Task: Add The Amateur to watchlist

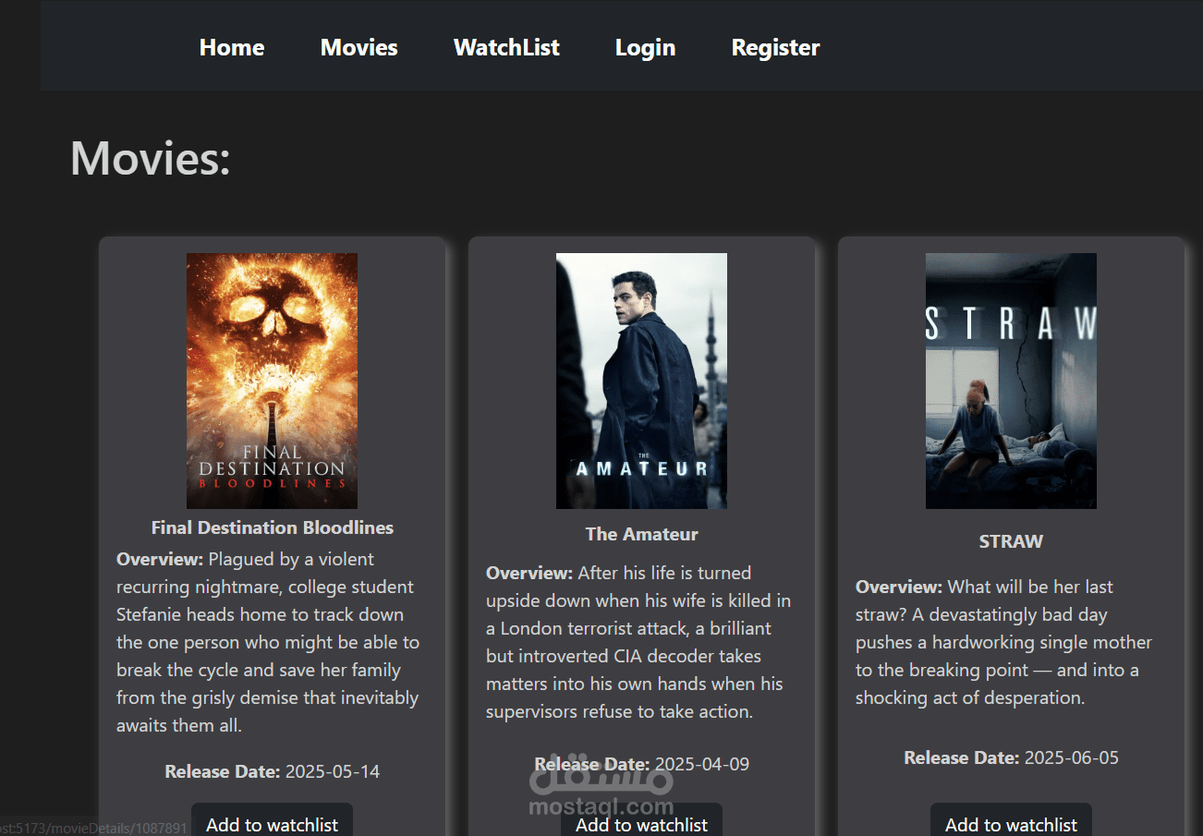Action: point(641,821)
